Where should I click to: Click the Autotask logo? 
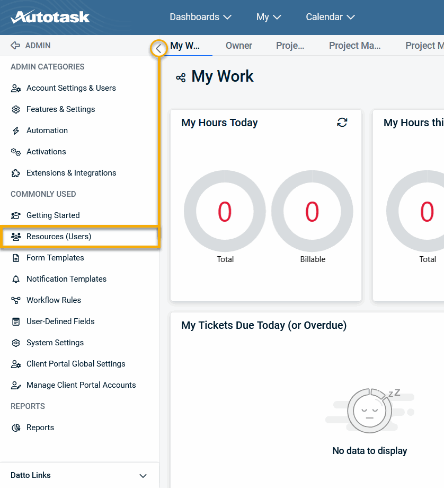point(50,17)
